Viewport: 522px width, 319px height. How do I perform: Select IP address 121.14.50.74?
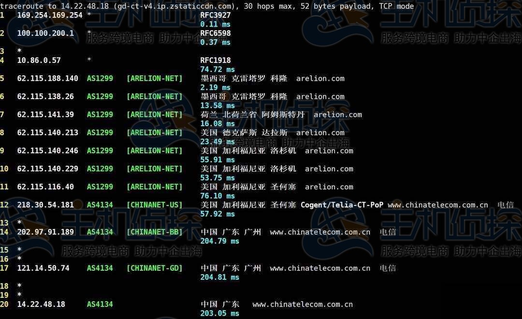[x=43, y=268]
